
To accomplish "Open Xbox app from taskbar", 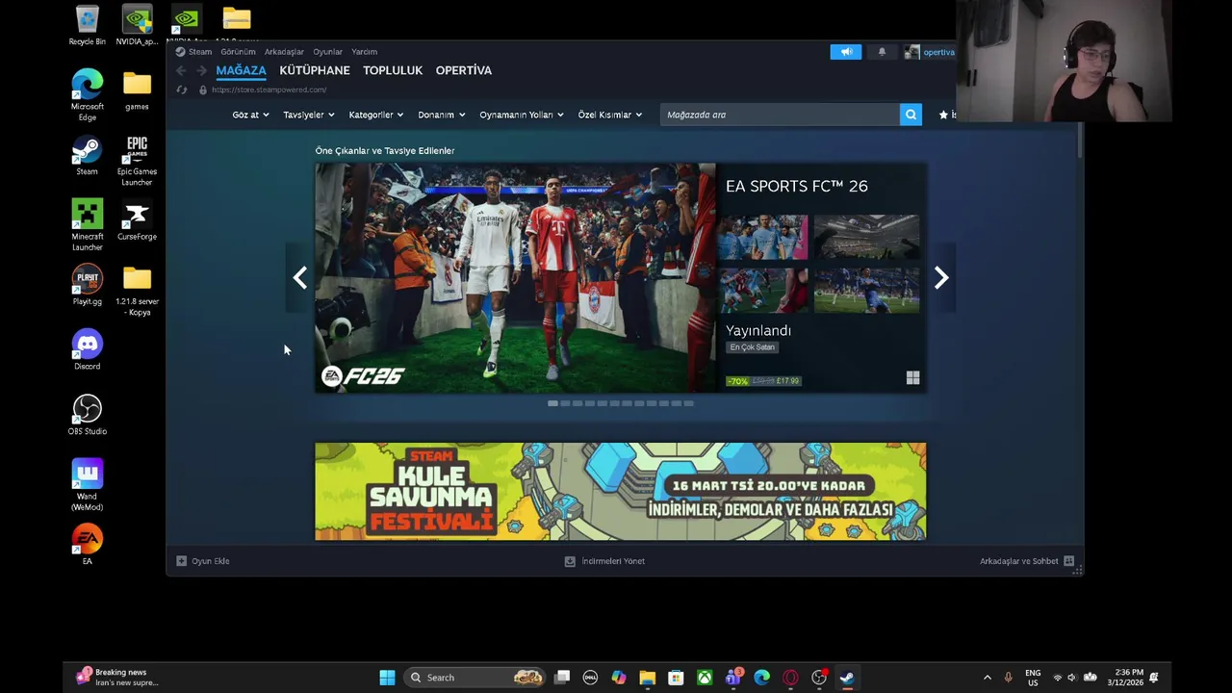I will [x=705, y=678].
